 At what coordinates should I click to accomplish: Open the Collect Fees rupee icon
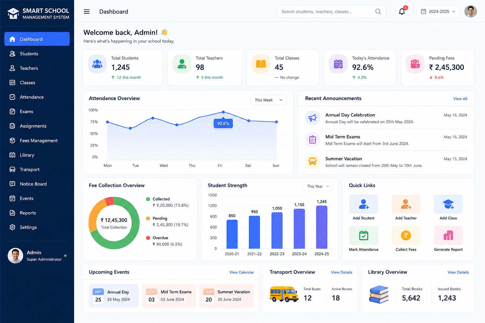click(406, 235)
